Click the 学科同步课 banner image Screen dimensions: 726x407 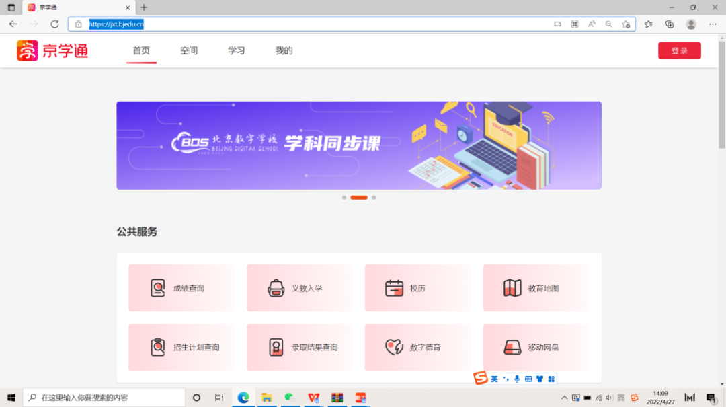358,145
